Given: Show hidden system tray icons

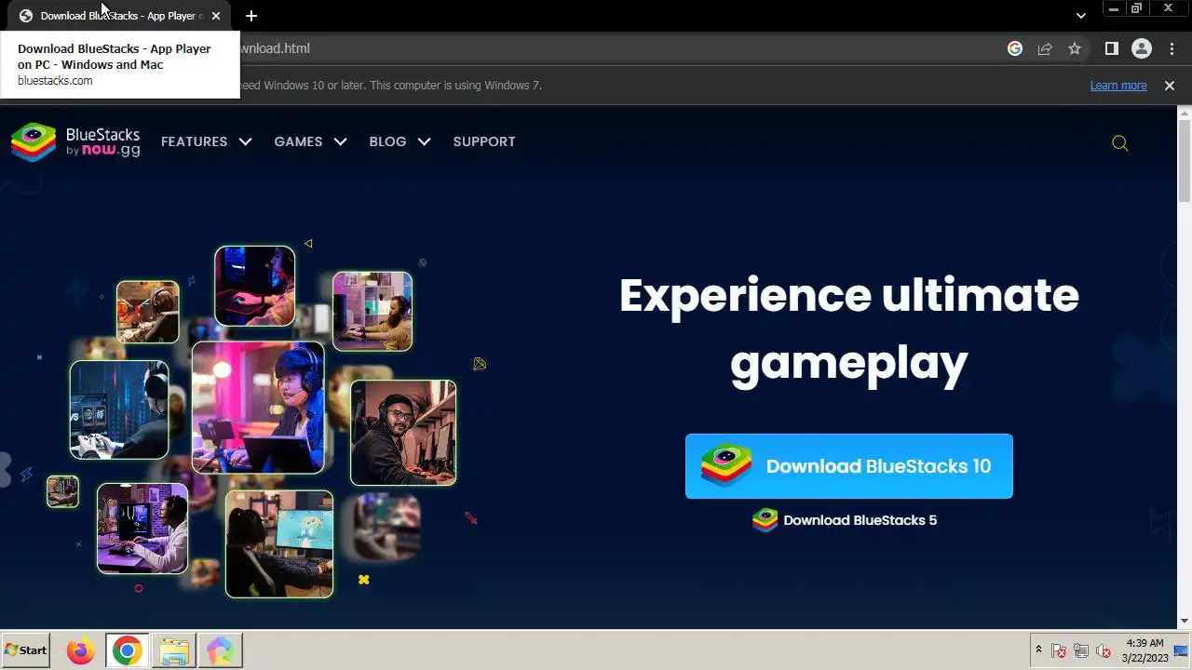Looking at the screenshot, I should (1038, 650).
